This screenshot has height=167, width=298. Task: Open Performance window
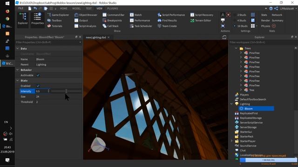(140, 20)
